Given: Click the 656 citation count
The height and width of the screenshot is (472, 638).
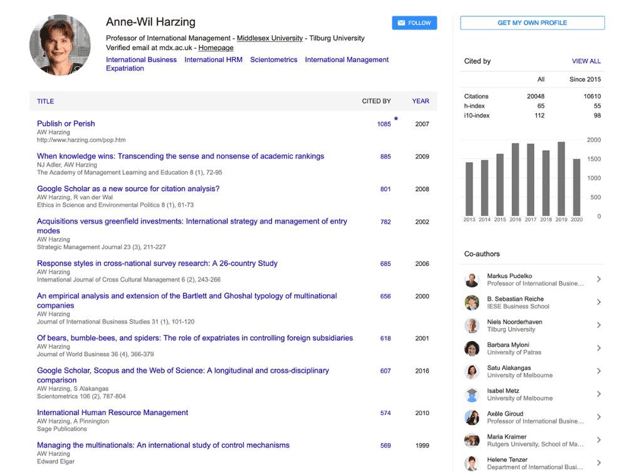Looking at the screenshot, I should [x=385, y=296].
